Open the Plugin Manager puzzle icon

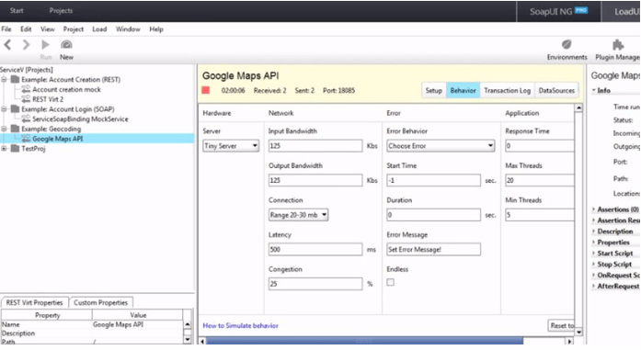tap(618, 44)
